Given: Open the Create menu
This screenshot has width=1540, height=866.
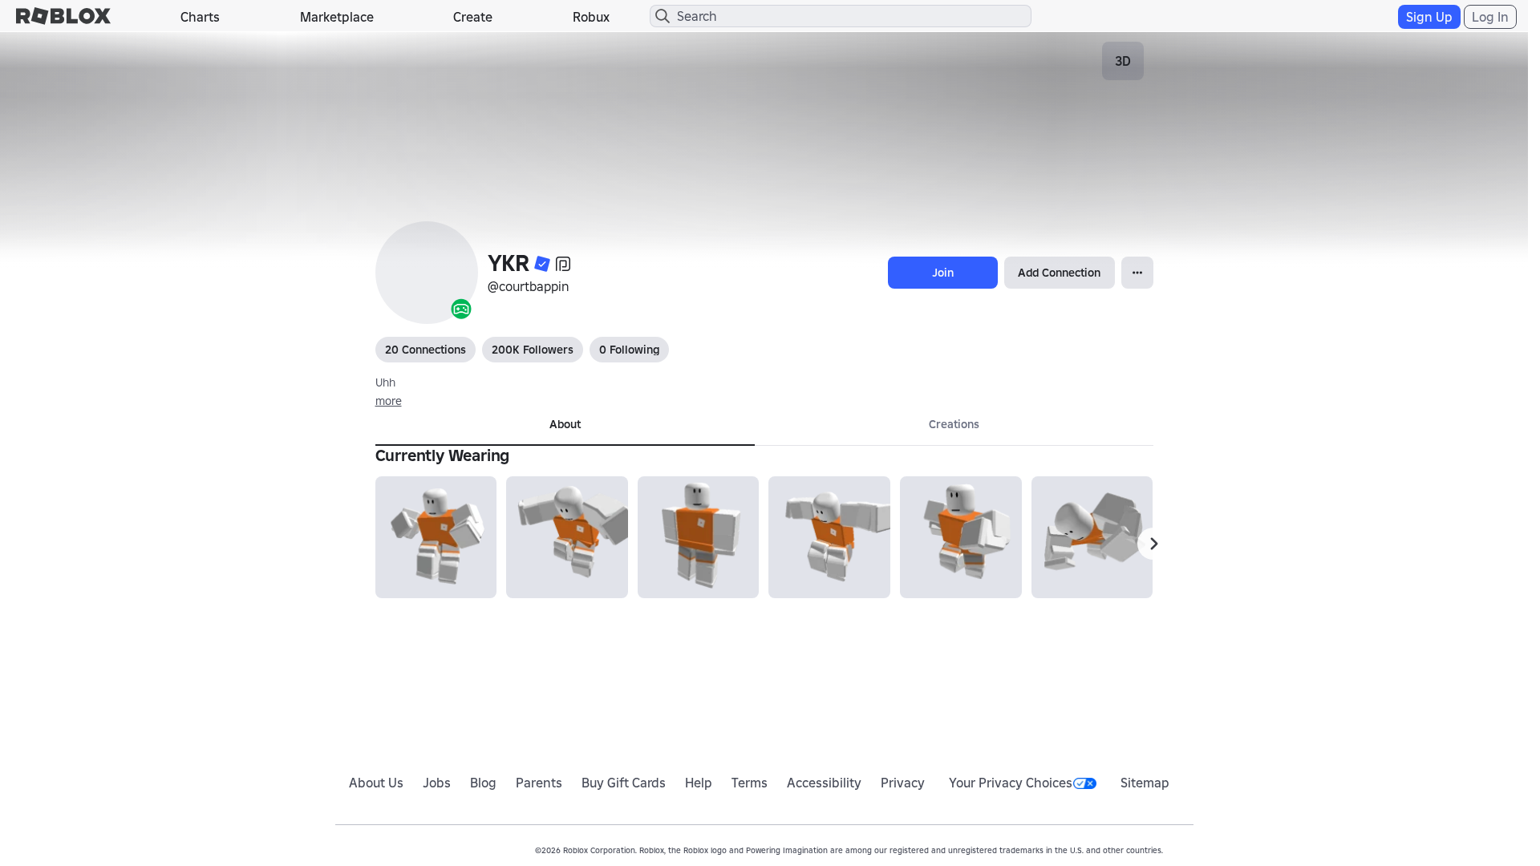Looking at the screenshot, I should coord(472,17).
